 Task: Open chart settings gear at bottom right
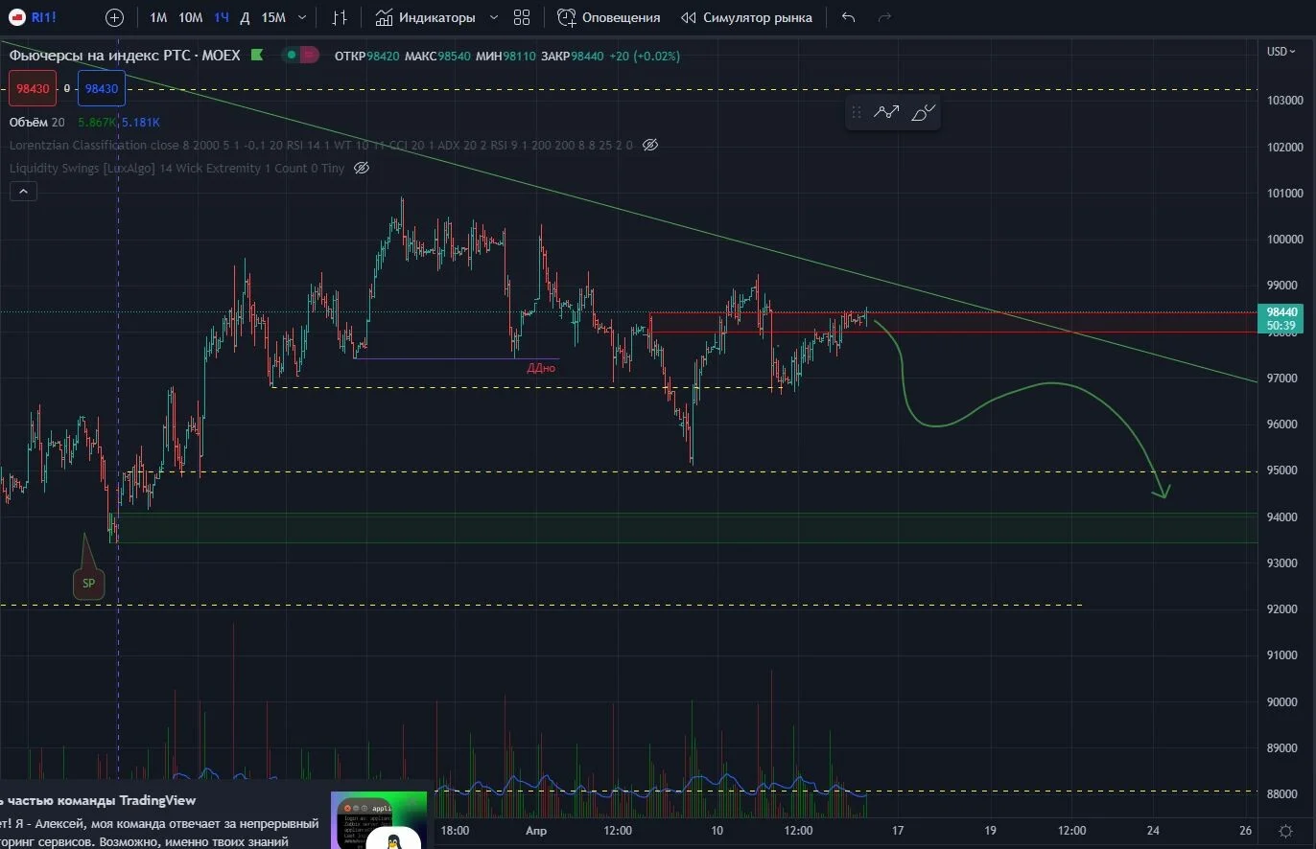coord(1285,831)
